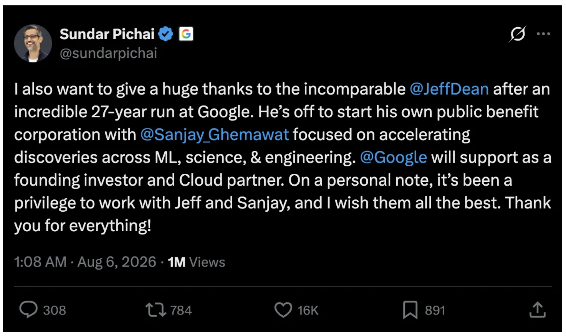Click the Sundar Pichai display name
566x336 pixels.
107,34
